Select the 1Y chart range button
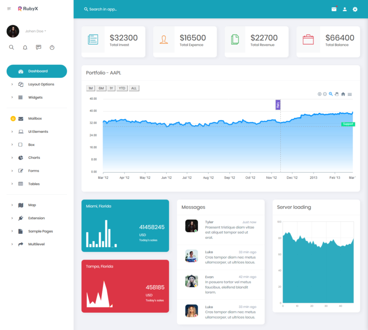This screenshot has width=368, height=330. (111, 88)
